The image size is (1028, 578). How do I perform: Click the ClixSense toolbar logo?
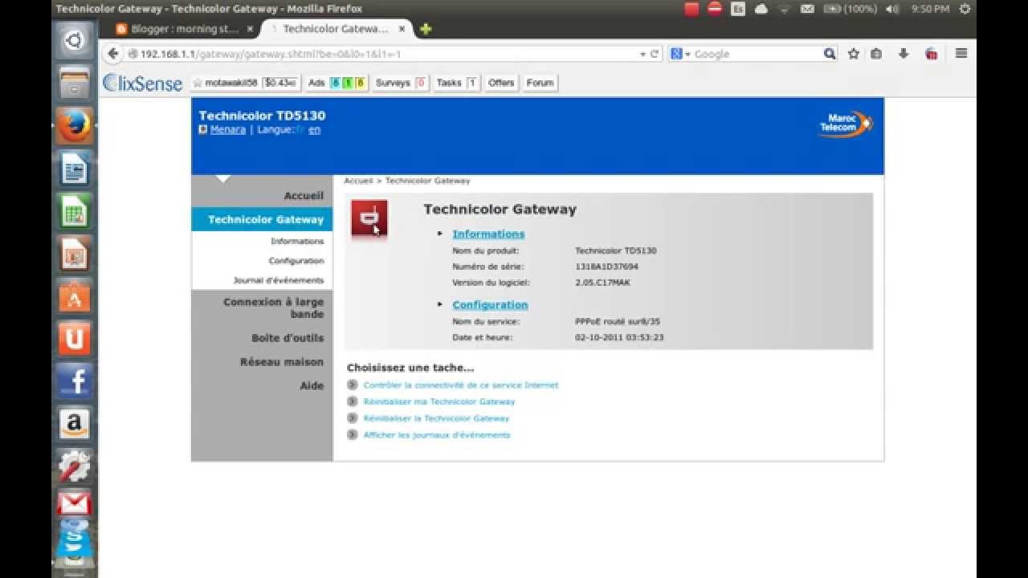(143, 83)
